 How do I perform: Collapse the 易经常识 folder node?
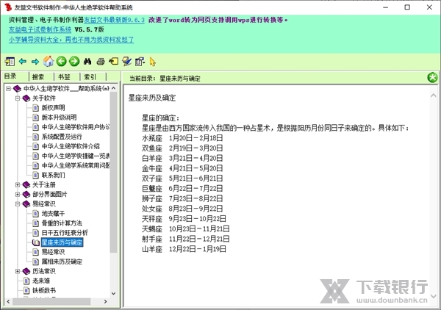click(18, 203)
